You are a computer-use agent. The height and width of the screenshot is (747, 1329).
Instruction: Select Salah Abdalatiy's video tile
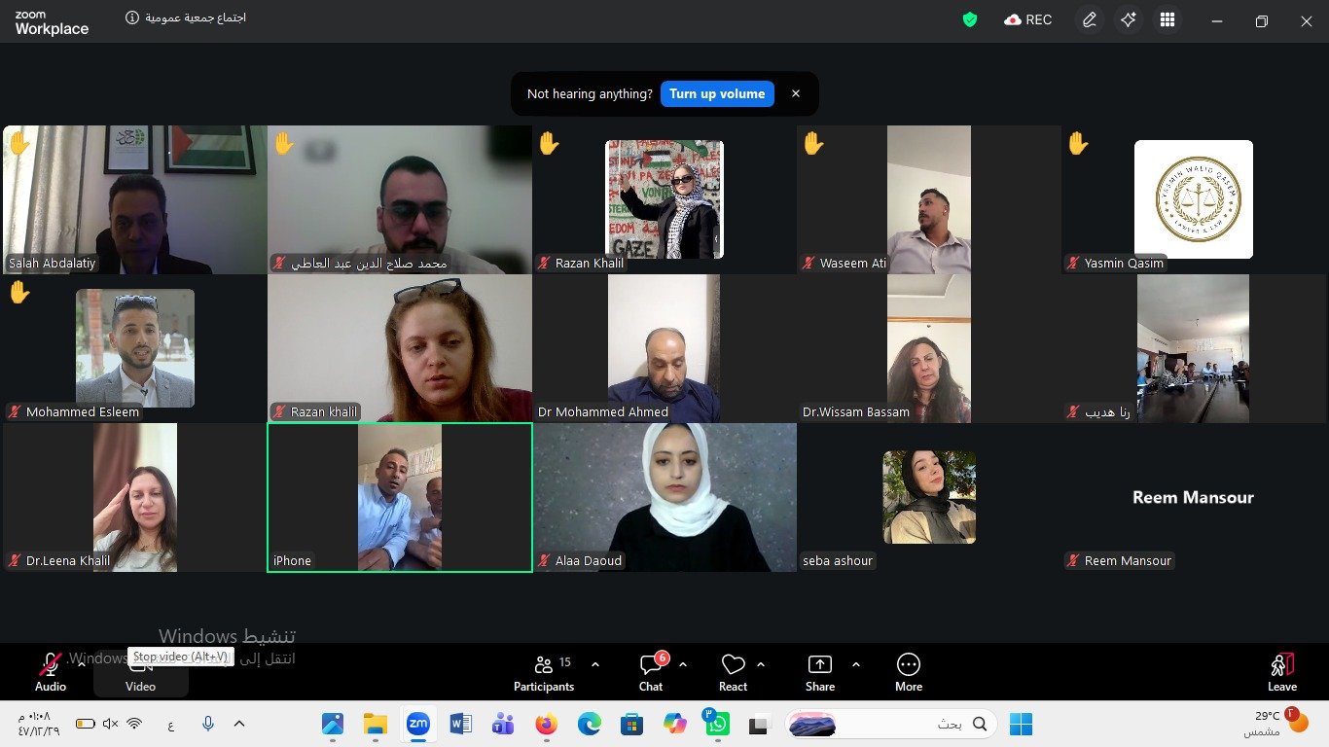tap(134, 199)
